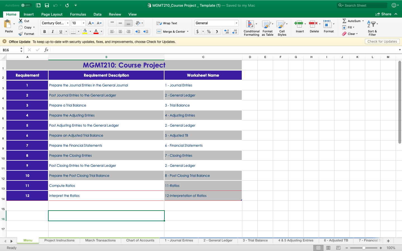Viewport: 402px width, 251px height.
Task: Switch to Page Layout view in the status bar
Action: click(328, 248)
